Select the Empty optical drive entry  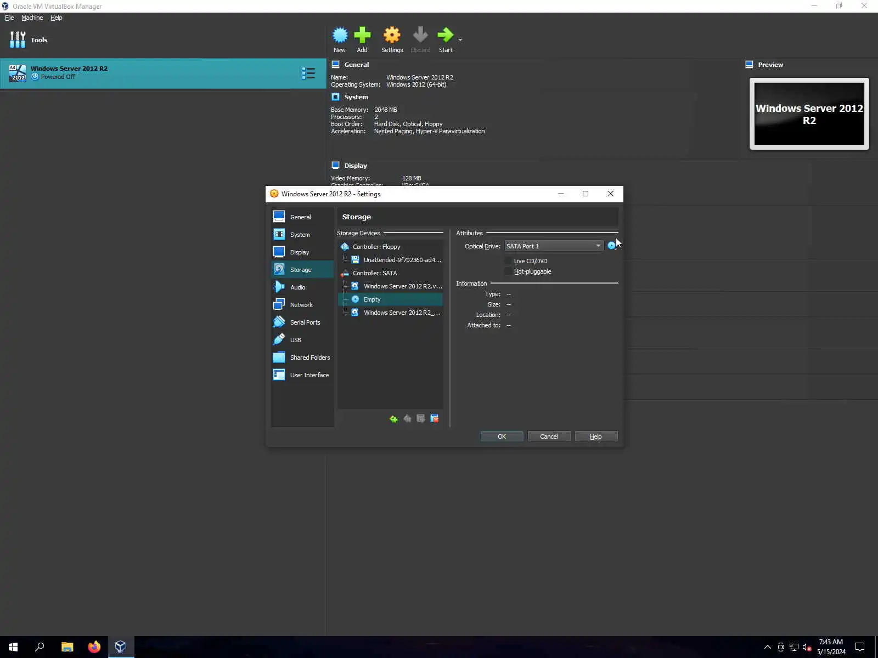click(x=390, y=299)
